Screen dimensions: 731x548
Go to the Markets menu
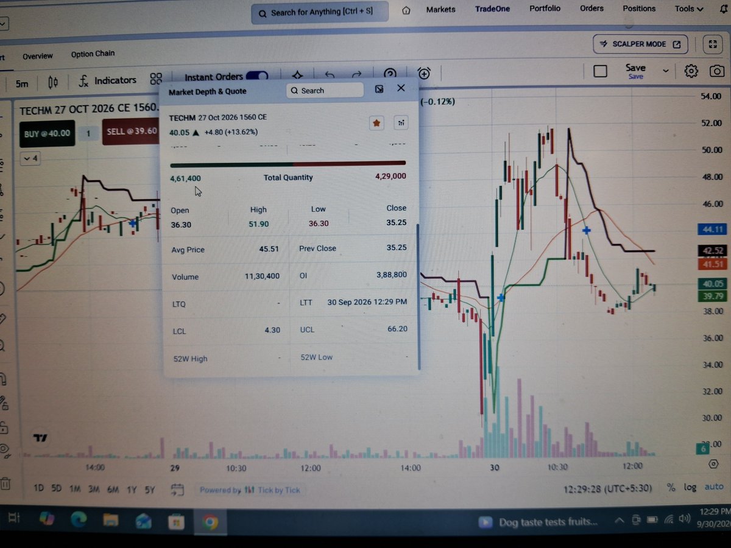[440, 9]
